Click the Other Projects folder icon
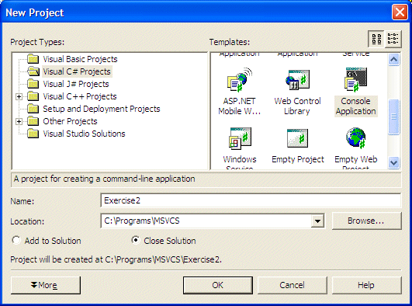This screenshot has height=306, width=412. pyautogui.click(x=33, y=121)
